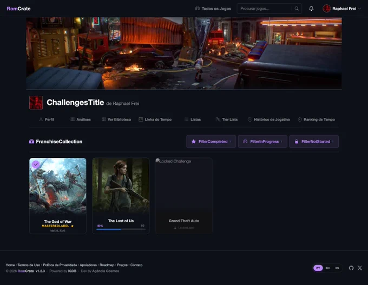Click the Linha do Tempo calendar icon
Image resolution: width=368 pixels, height=285 pixels.
coord(141,120)
